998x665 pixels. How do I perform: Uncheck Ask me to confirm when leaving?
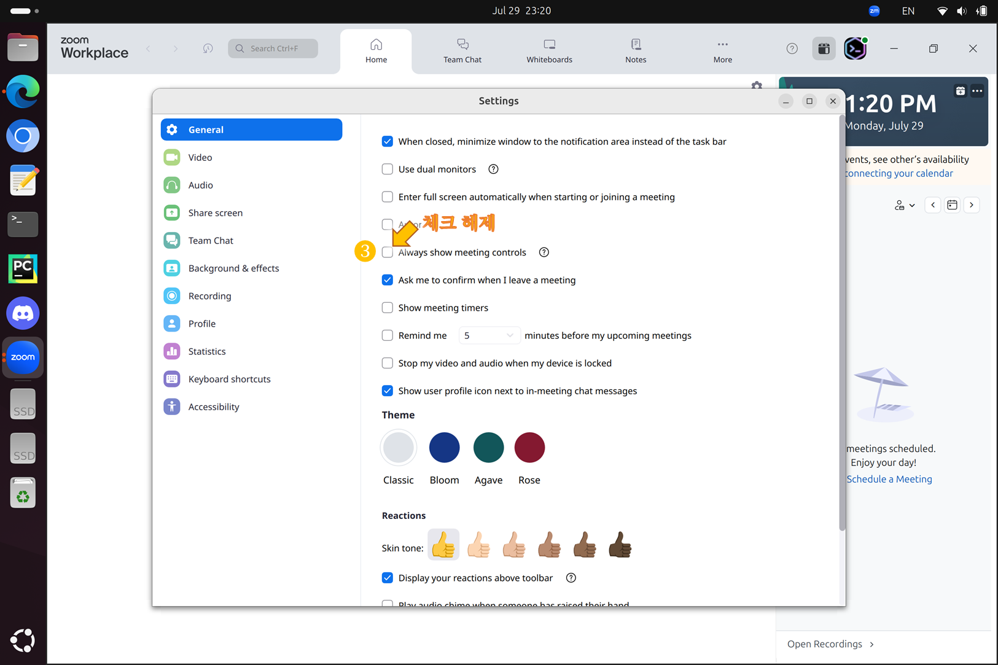(x=388, y=280)
